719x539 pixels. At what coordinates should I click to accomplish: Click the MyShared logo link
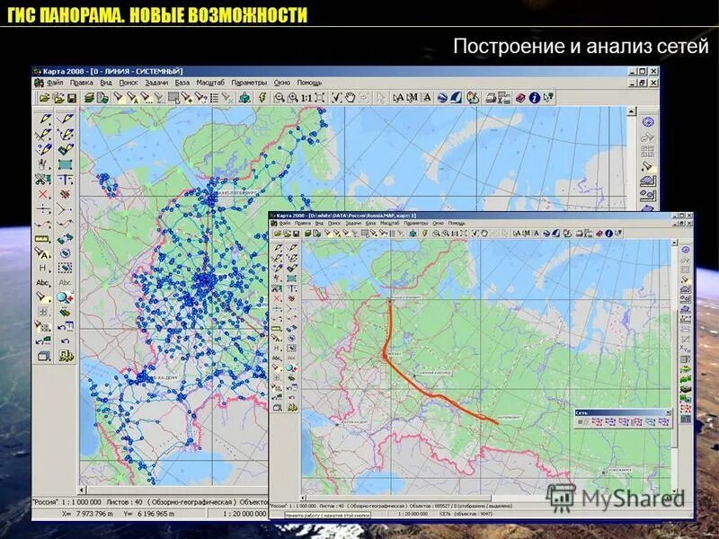tap(620, 499)
